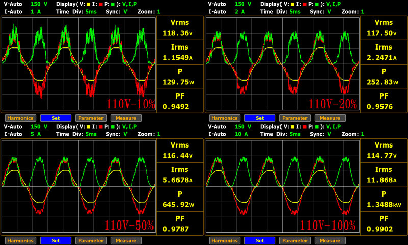Click the power value 129.75W
This screenshot has height=245, width=408.
tap(178, 82)
